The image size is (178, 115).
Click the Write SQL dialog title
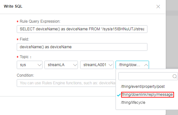coord(13,6)
